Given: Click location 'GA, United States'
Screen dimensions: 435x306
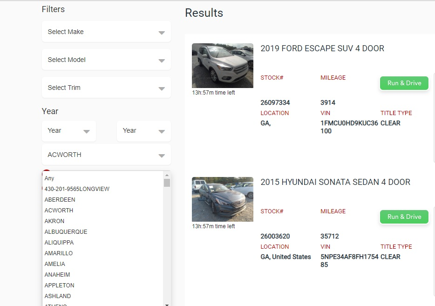Looking at the screenshot, I should pyautogui.click(x=286, y=257).
